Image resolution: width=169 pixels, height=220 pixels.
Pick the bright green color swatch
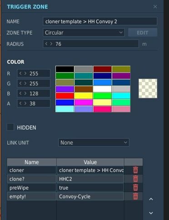(x=102, y=96)
